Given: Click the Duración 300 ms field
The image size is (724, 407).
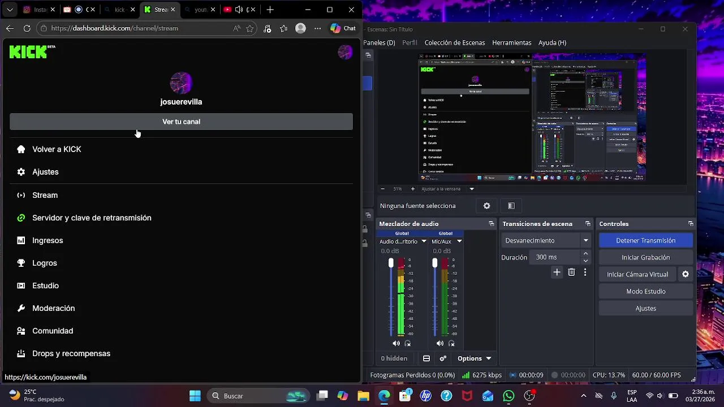Looking at the screenshot, I should pos(555,257).
